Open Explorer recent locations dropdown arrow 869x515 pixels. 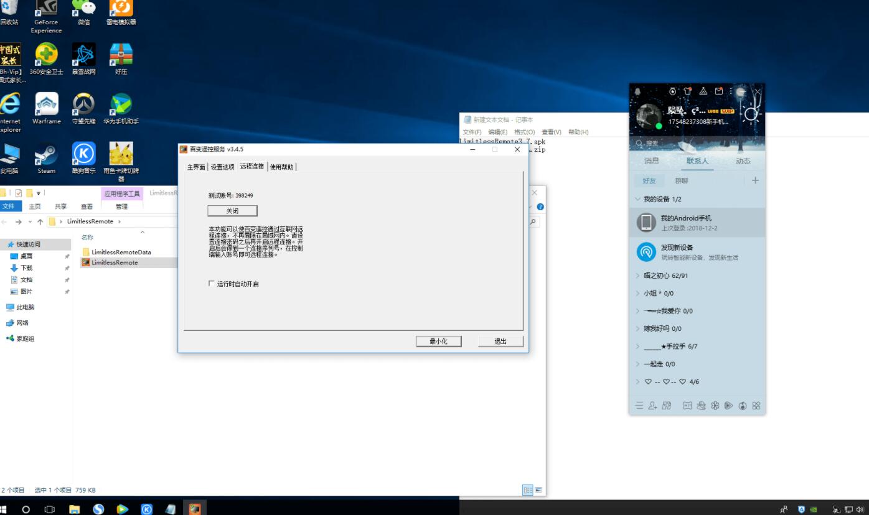(x=31, y=222)
